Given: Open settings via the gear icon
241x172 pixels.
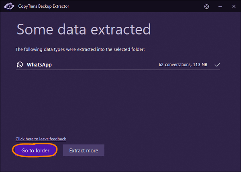Looking at the screenshot, I should 206,6.
